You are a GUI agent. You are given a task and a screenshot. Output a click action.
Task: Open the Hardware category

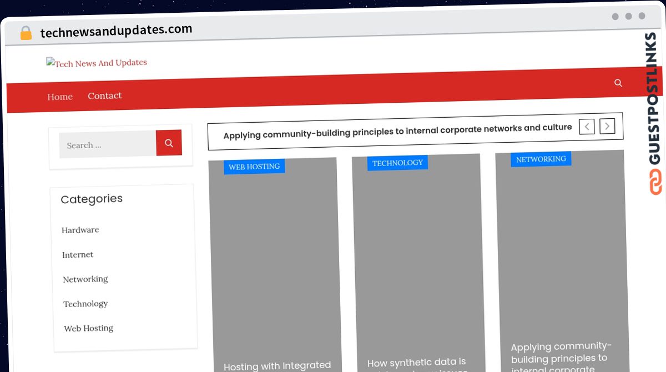coord(80,230)
